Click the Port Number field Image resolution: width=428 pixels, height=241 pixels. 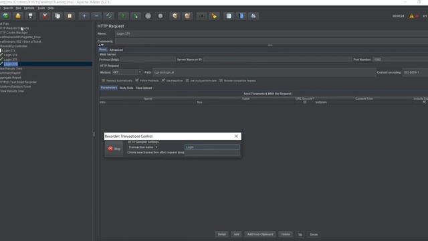400,60
